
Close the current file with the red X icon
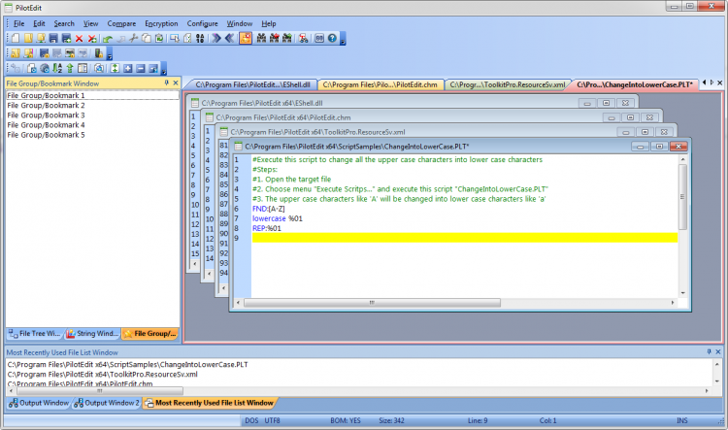pos(79,39)
